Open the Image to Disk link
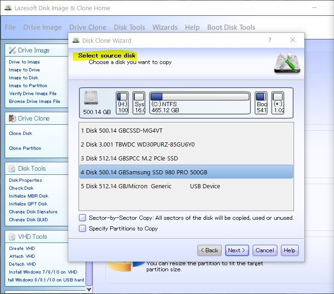Image resolution: width=334 pixels, height=294 pixels. (x=23, y=77)
